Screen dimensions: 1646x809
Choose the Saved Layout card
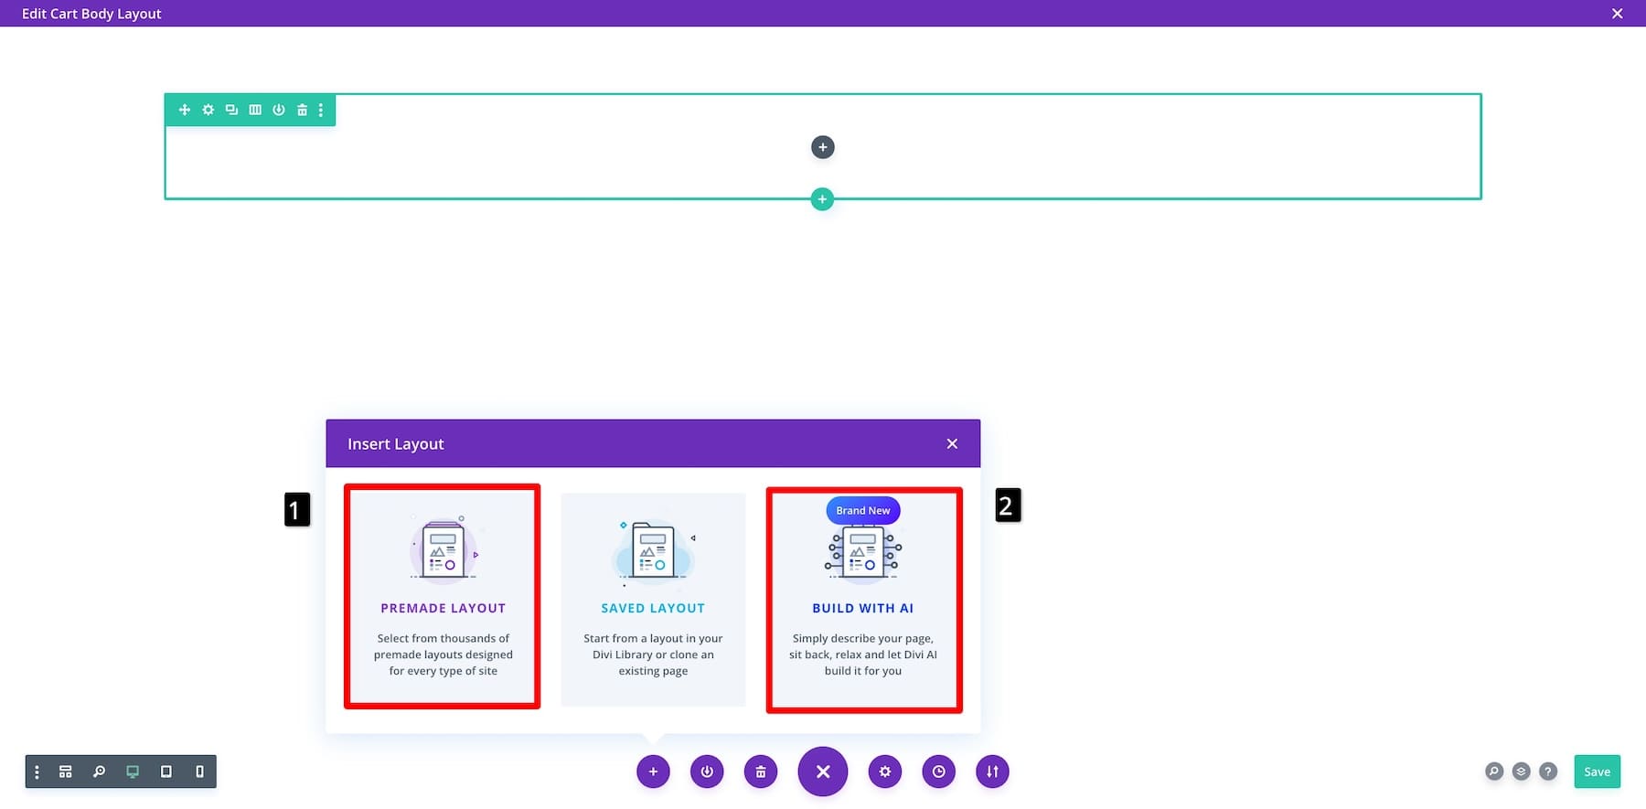click(x=653, y=600)
